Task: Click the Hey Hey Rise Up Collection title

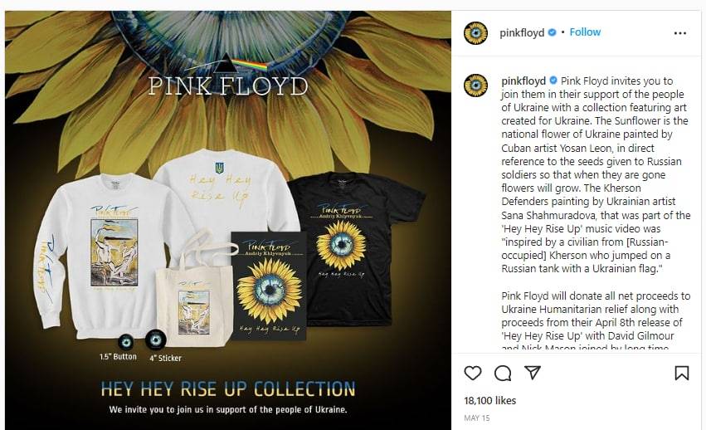Action: pyautogui.click(x=228, y=389)
